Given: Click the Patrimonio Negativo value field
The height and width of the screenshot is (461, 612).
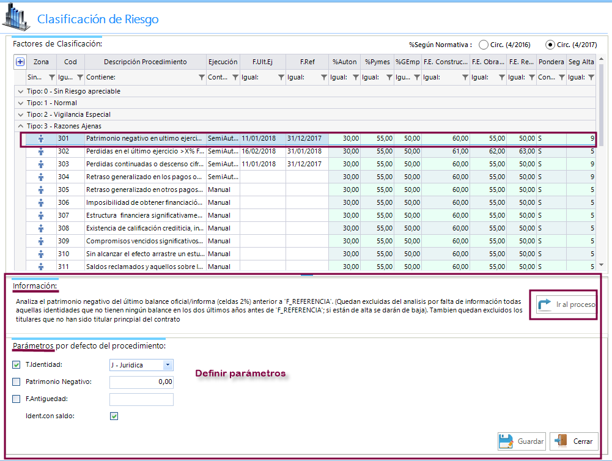Looking at the screenshot, I should click(x=141, y=382).
